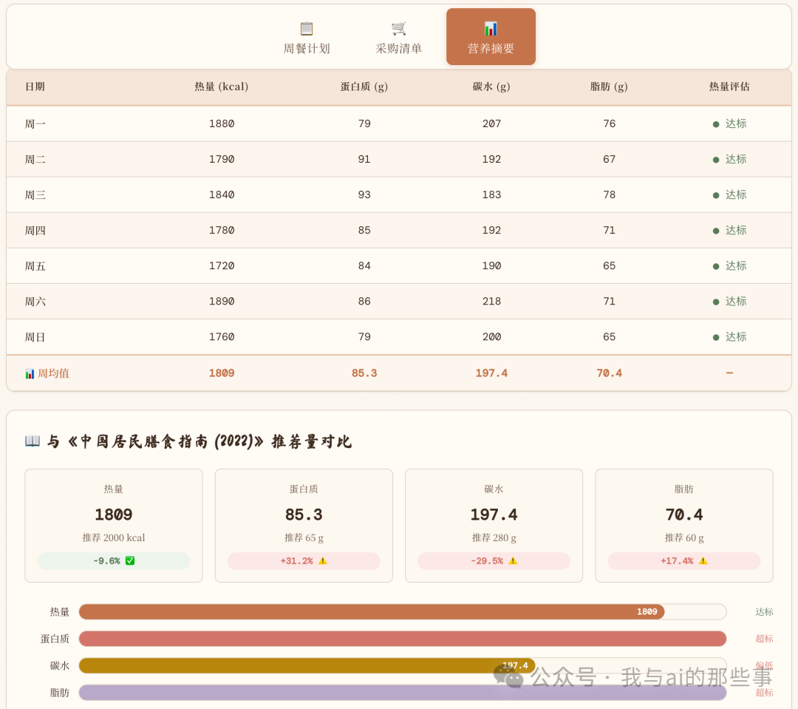The image size is (798, 709).
Task: Open the 采购清单 tab
Action: (398, 37)
